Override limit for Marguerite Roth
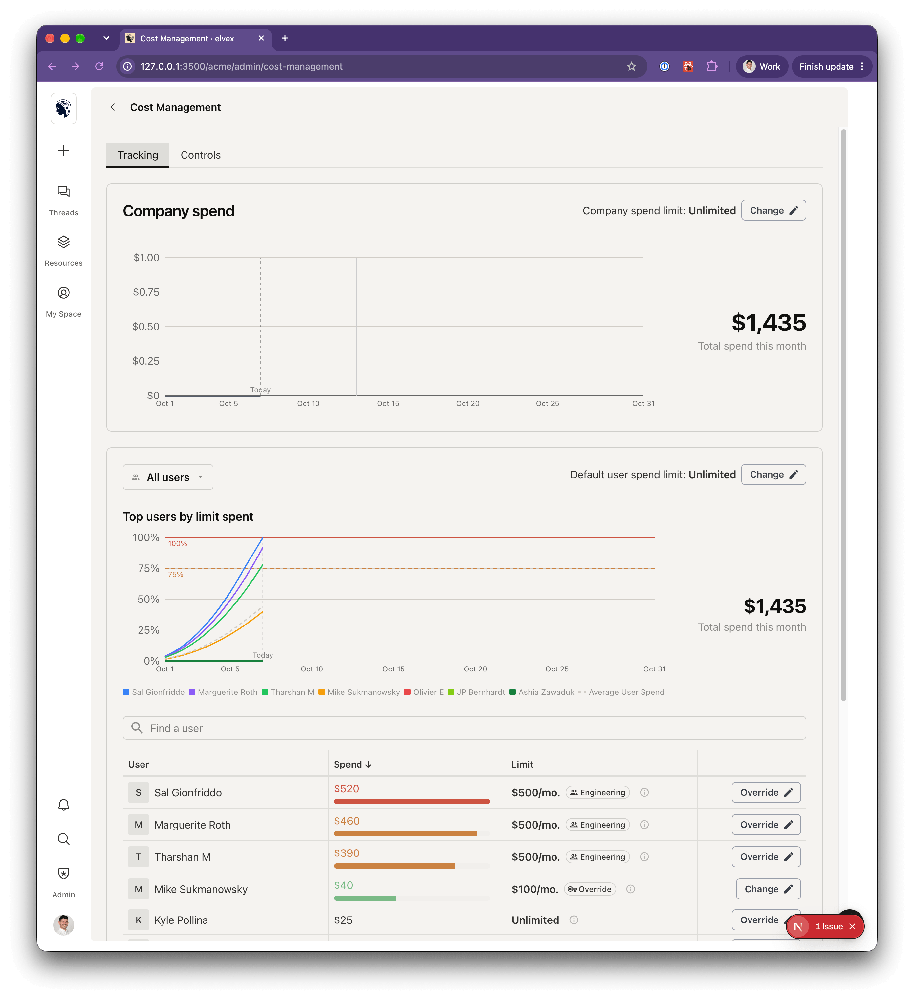 point(766,824)
